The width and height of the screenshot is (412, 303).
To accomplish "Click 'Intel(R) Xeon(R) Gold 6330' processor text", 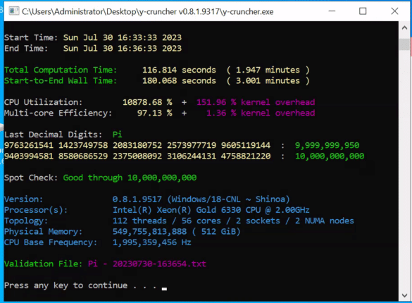I will [177, 210].
